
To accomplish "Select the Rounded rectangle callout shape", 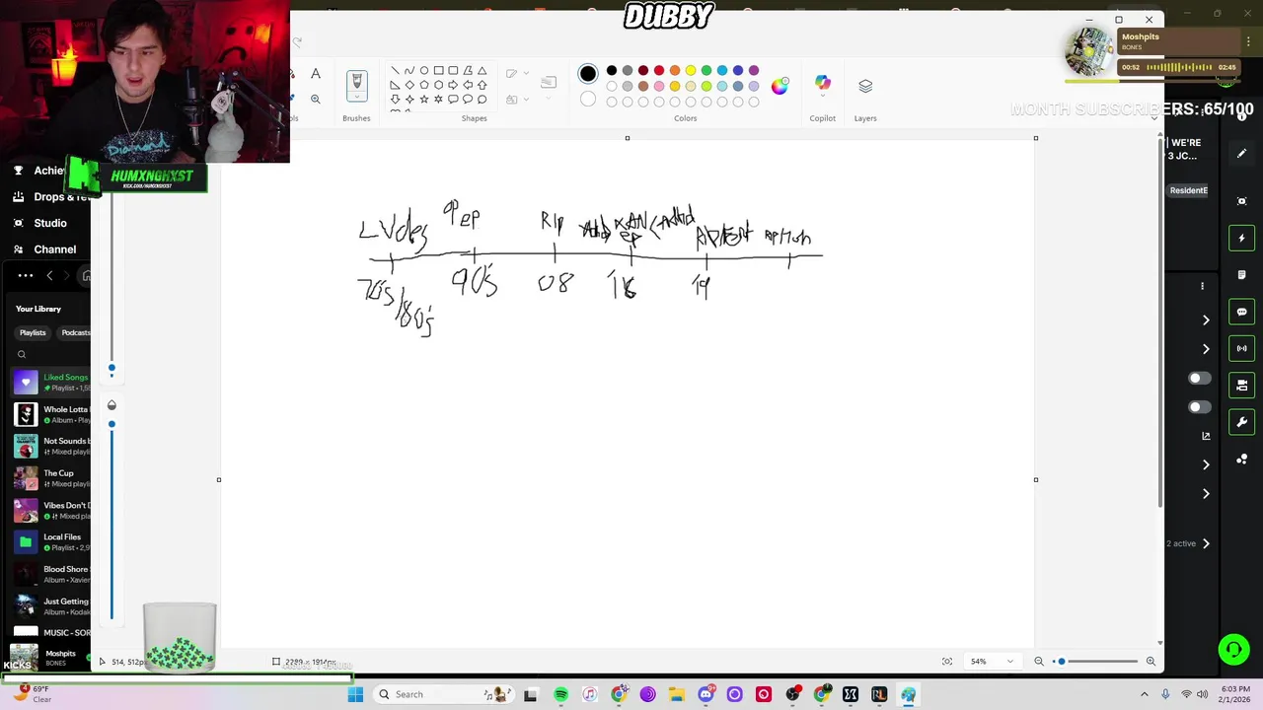I will (x=453, y=100).
